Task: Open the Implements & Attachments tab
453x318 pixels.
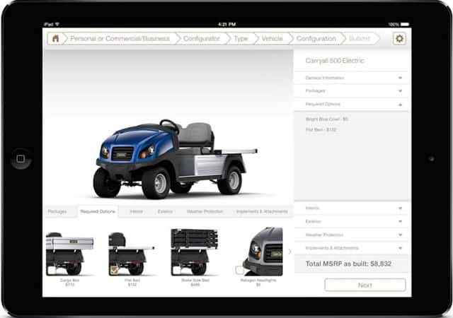Action: coord(262,211)
